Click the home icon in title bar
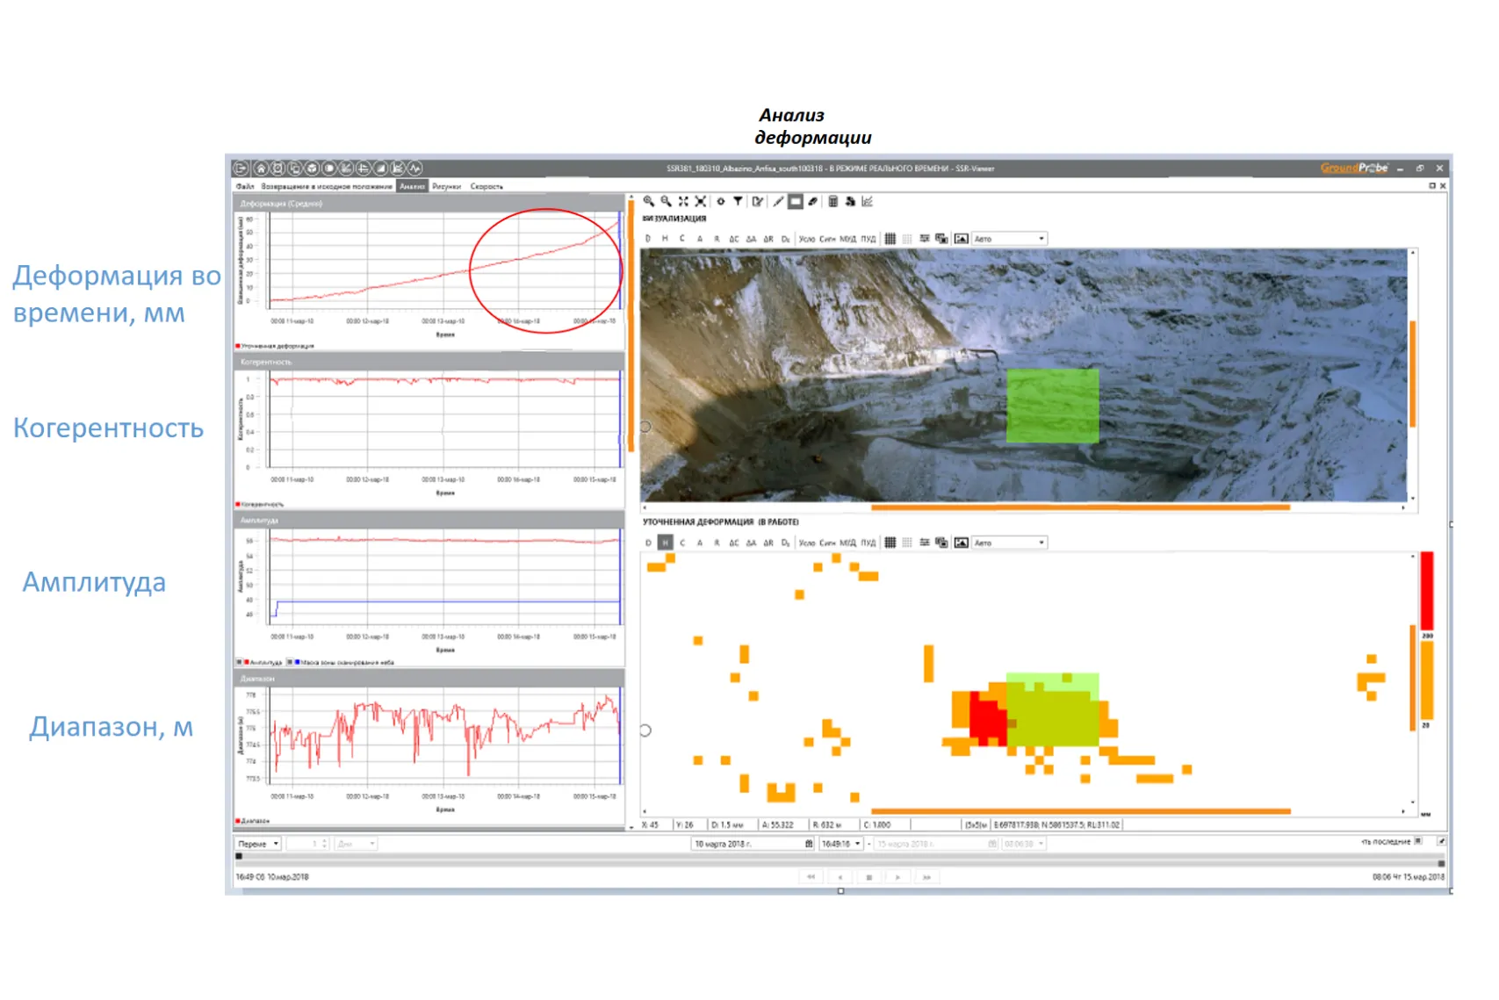Viewport: 1499px width, 1000px height. click(261, 169)
